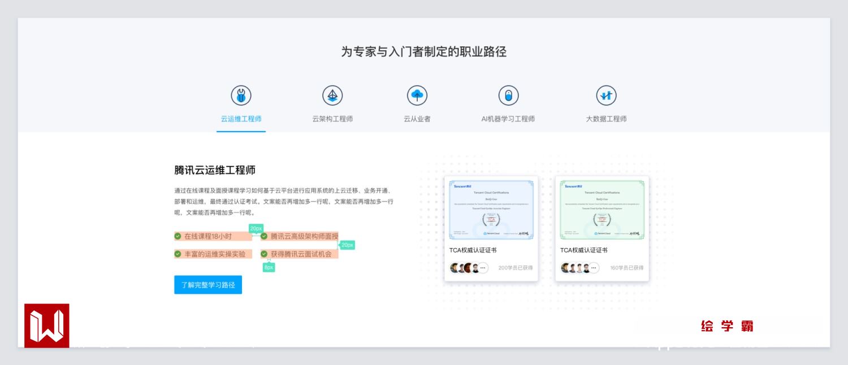Select the data icon above 大数据工程师
848x365 pixels.
(606, 95)
